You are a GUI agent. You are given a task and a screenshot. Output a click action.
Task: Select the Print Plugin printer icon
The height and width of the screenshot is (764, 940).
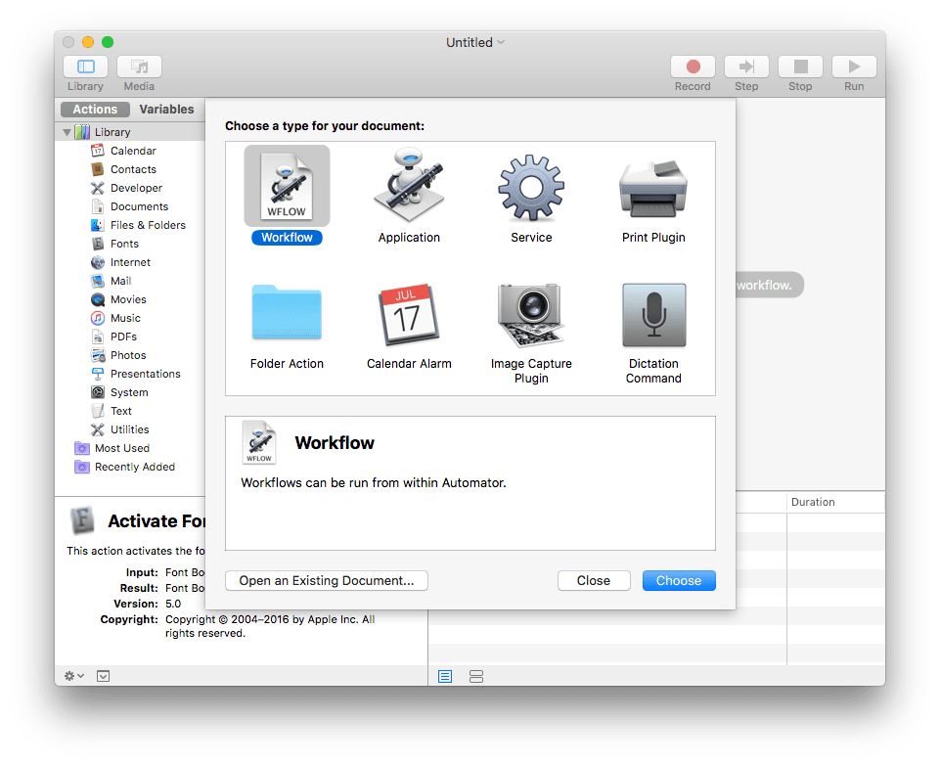click(653, 188)
